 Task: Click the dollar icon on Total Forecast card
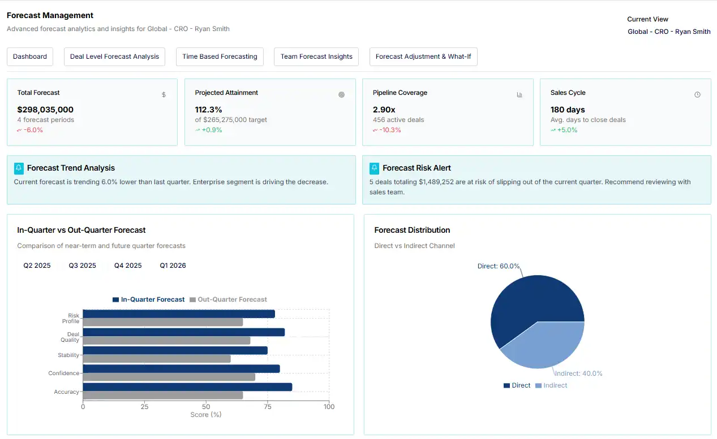click(164, 94)
